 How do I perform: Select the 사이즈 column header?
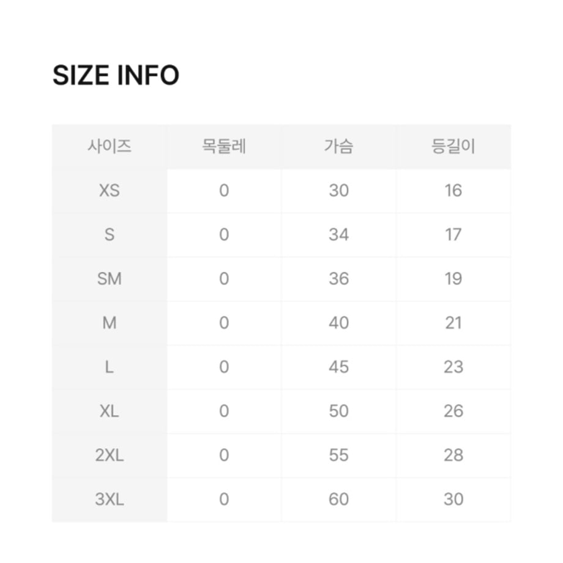[x=110, y=146]
